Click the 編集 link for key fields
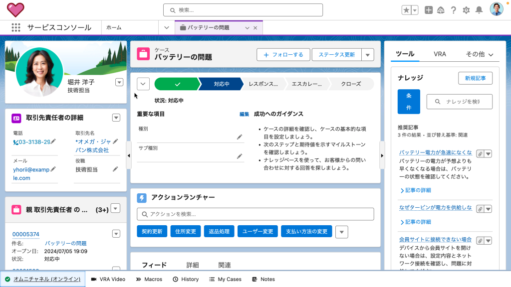511x287 pixels. [x=244, y=114]
